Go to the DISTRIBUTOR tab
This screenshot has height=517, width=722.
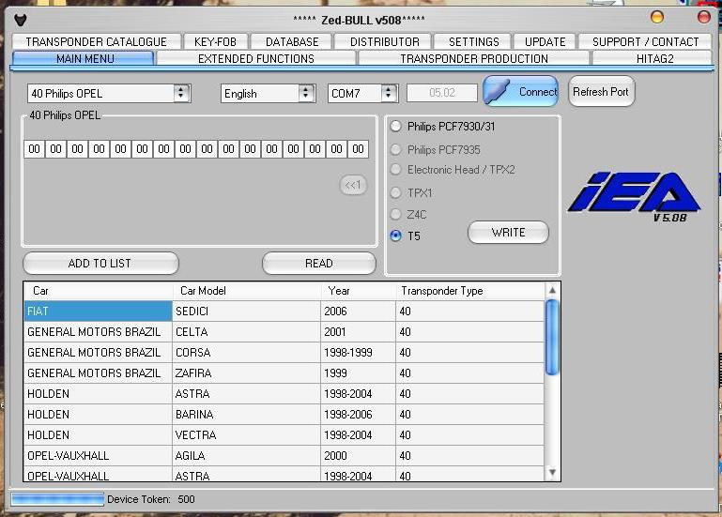click(x=385, y=42)
